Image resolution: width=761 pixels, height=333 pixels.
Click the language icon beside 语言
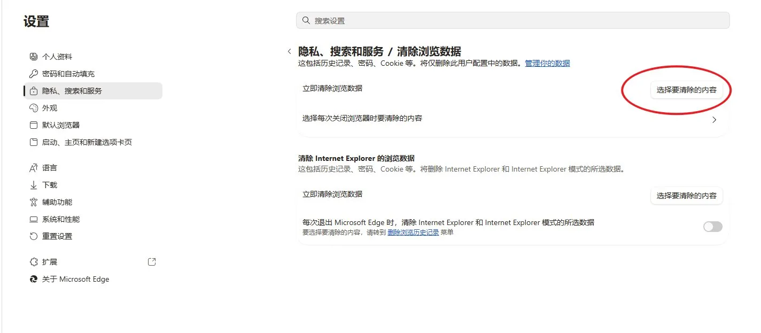click(x=34, y=168)
